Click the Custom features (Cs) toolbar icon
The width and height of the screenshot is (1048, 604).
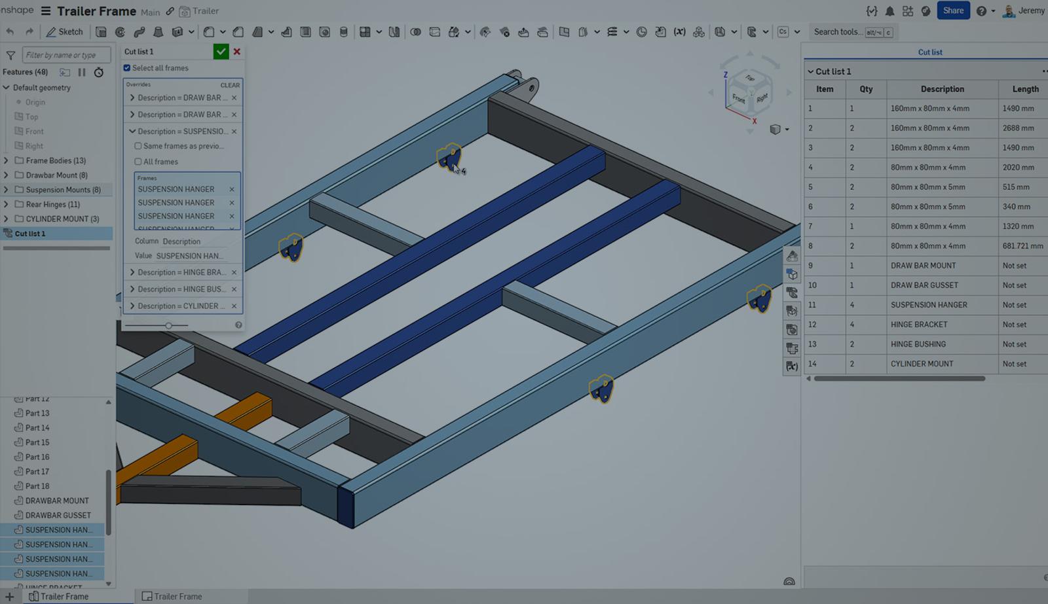(x=784, y=31)
